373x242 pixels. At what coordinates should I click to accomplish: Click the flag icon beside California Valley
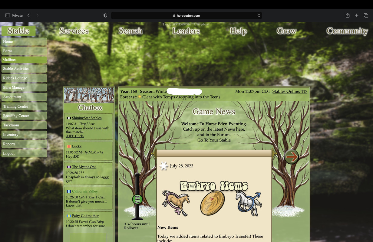[69, 191]
